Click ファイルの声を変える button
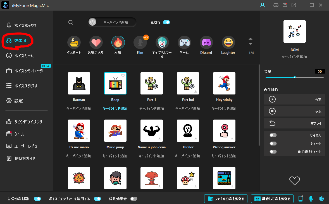The height and width of the screenshot is (204, 329). pyautogui.click(x=226, y=199)
